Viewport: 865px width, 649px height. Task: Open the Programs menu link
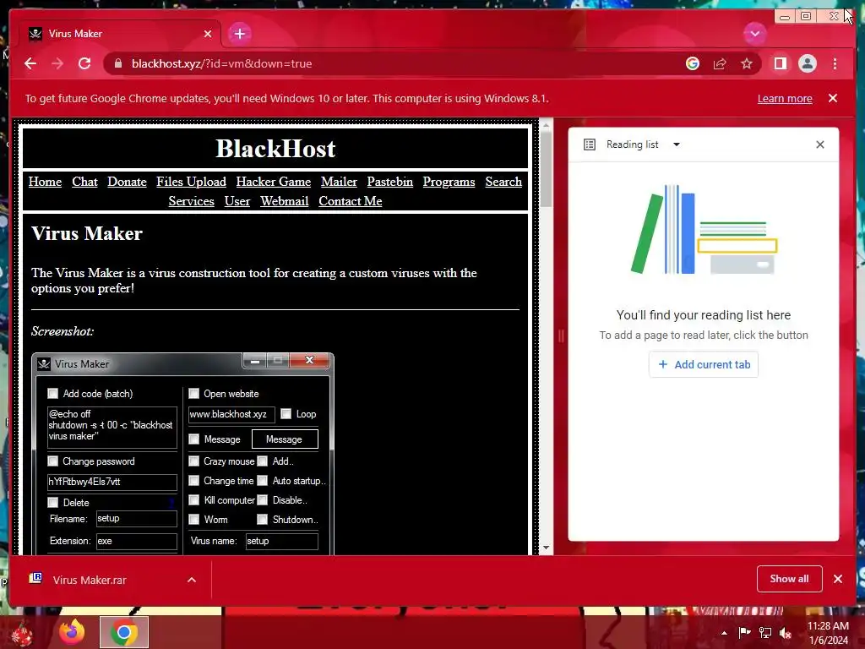tap(449, 182)
